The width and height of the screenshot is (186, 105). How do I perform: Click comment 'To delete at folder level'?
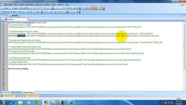tap(18, 62)
